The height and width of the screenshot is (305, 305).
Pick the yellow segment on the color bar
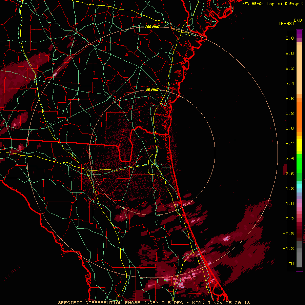(x=299, y=145)
